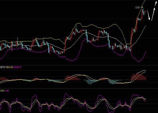The image size is (158, 113).
Task: Click the MACD:17 indicator label
Action: (x=18, y=67)
